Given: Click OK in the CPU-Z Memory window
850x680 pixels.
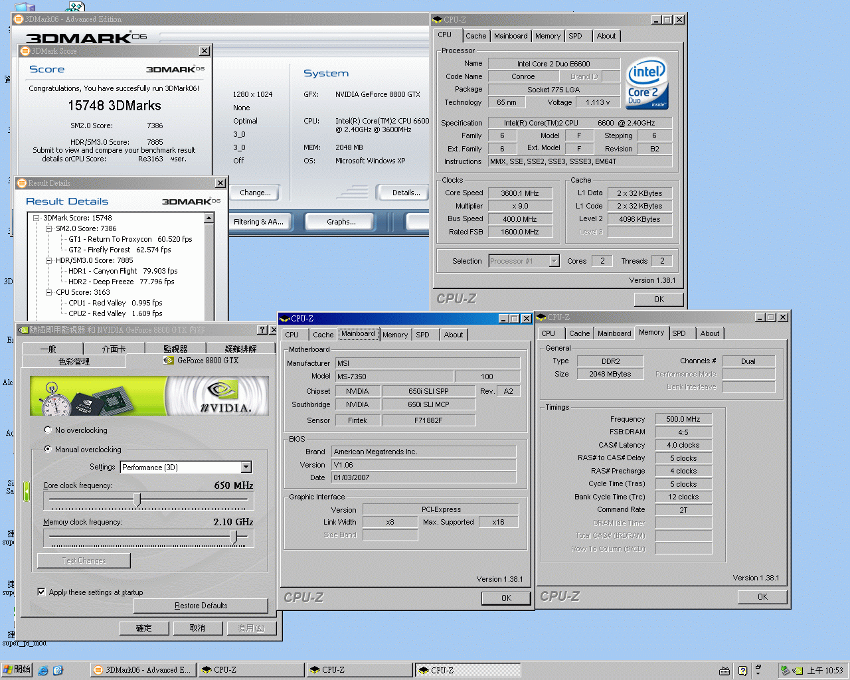Looking at the screenshot, I should click(x=762, y=597).
